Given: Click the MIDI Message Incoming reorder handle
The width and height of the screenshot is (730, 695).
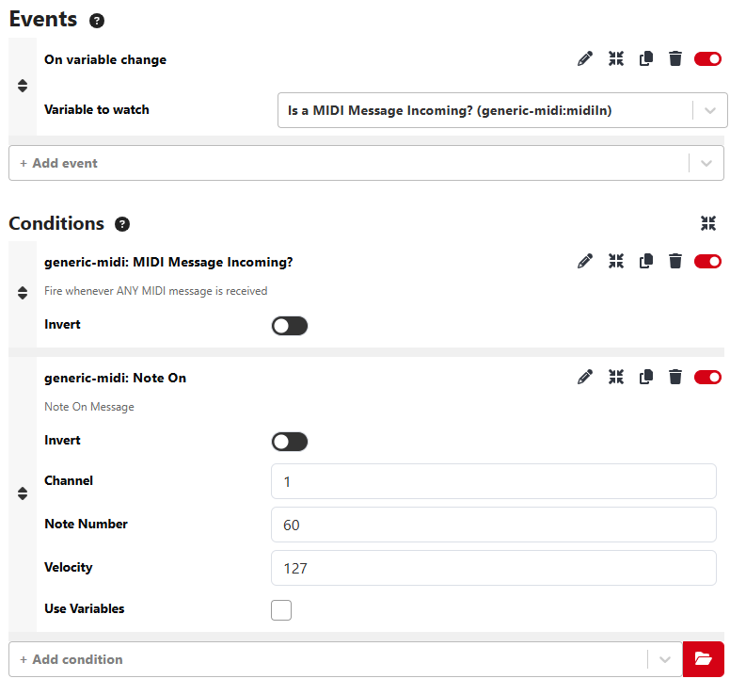Looking at the screenshot, I should 23,293.
